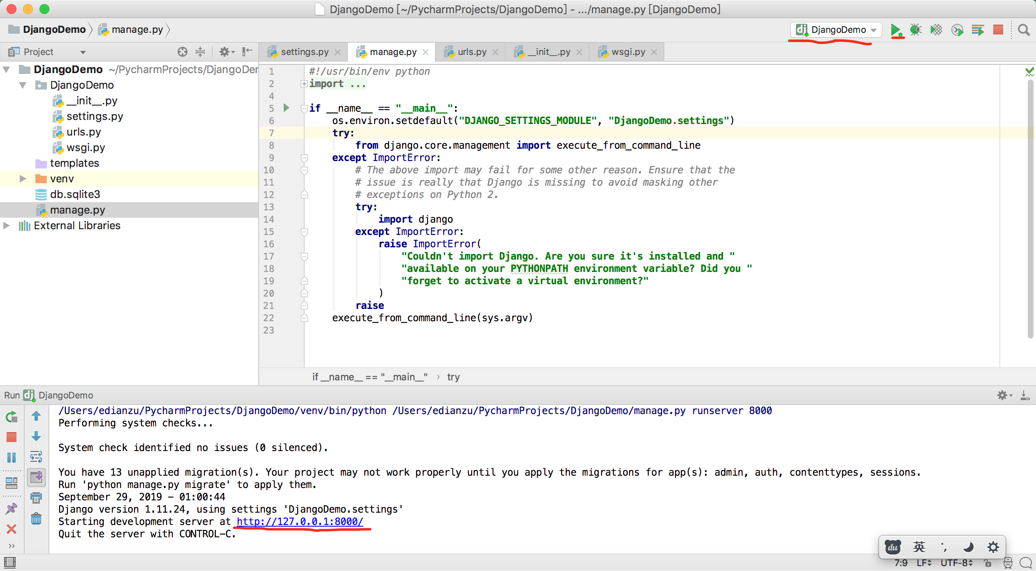Viewport: 1036px width, 571px height.
Task: Open the http://127.0.0.1:8000/ link
Action: coord(300,522)
